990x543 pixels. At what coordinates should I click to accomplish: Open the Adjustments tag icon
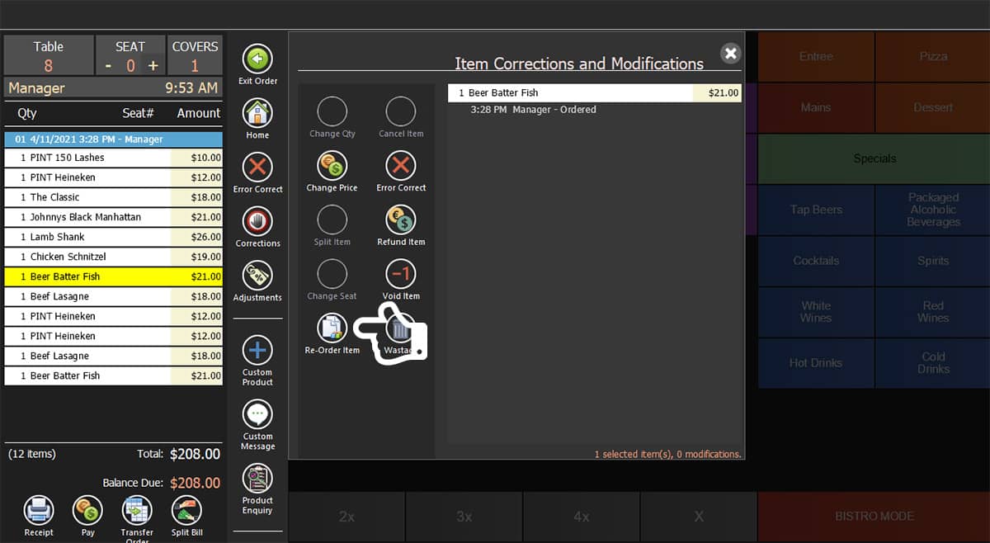click(257, 276)
